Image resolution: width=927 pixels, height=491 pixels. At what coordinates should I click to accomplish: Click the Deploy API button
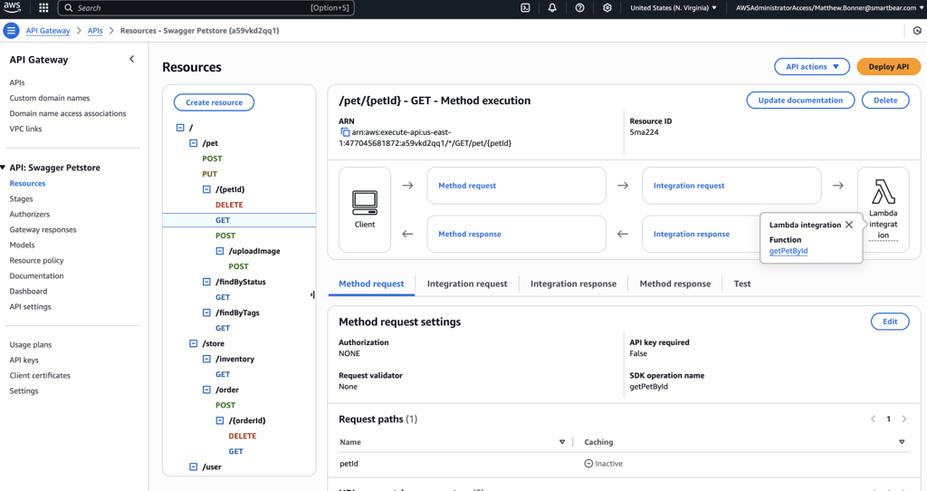[x=889, y=67]
